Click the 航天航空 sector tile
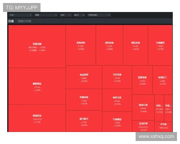 [84, 121]
